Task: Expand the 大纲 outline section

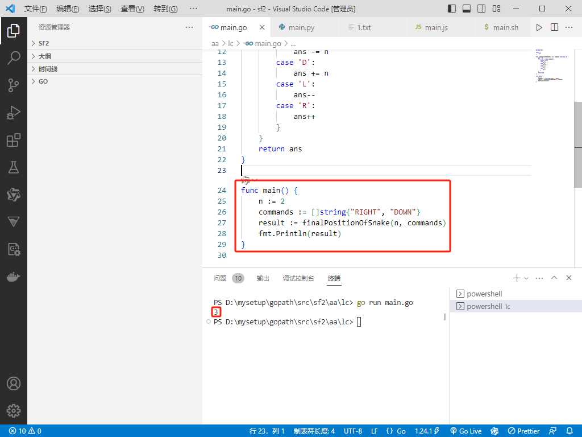Action: coord(115,56)
